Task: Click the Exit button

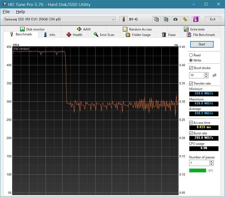Action: (x=212, y=19)
